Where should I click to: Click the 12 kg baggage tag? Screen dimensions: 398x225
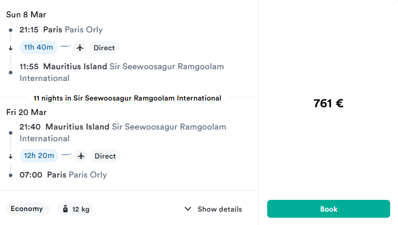75,209
